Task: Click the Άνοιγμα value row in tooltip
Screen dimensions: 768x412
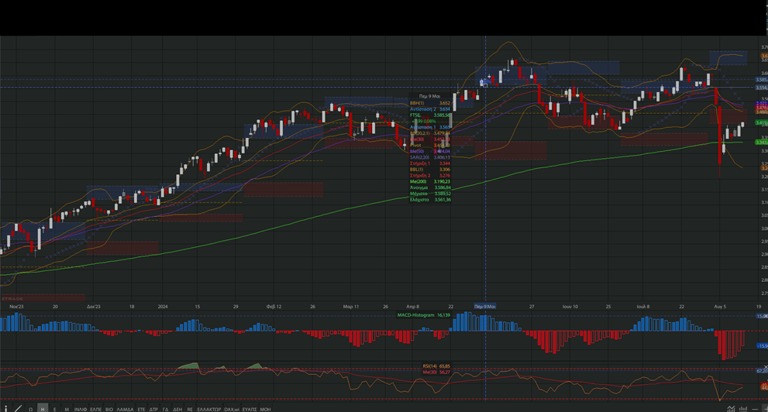Action: [430, 187]
